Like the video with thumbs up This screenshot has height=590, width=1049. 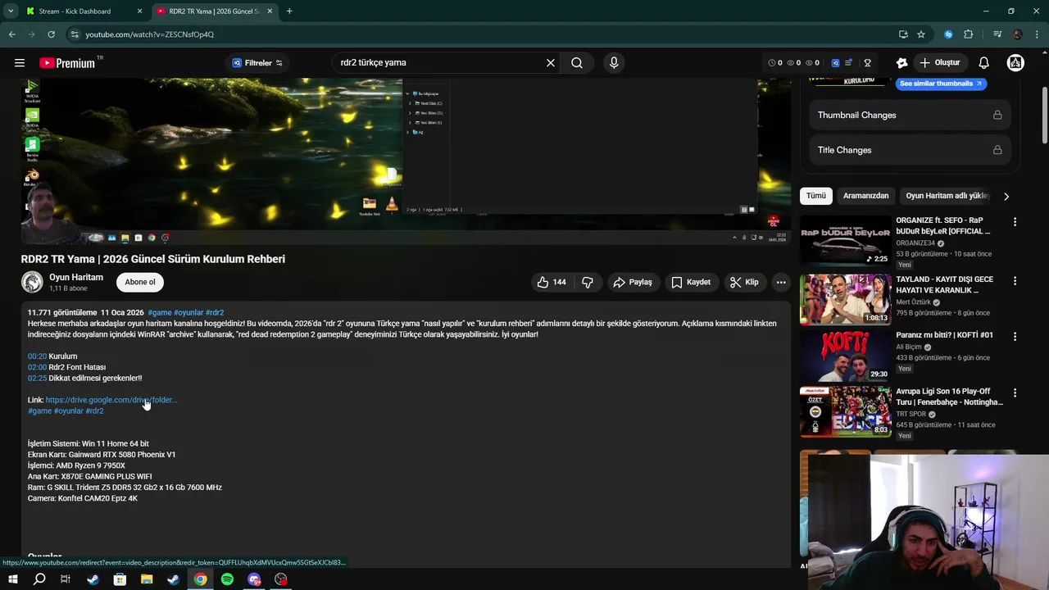(552, 282)
